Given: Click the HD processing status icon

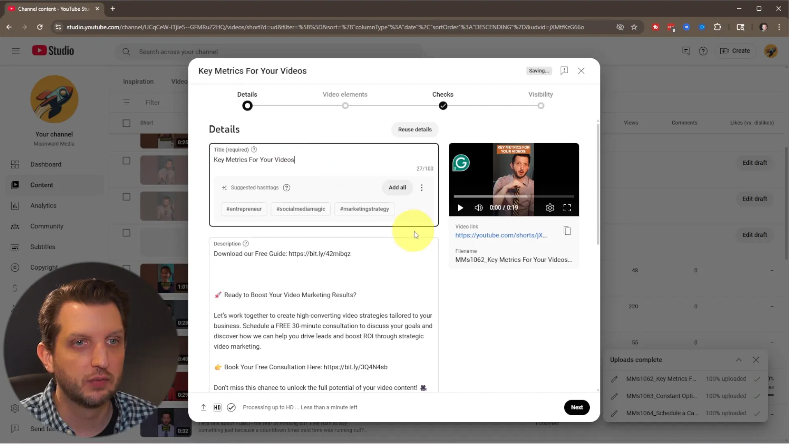Looking at the screenshot, I should [x=217, y=407].
